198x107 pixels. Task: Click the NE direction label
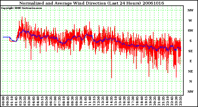coord(191,71)
